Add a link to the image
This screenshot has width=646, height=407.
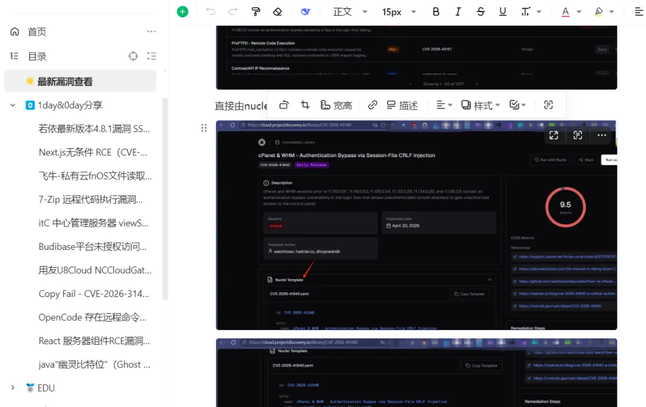[373, 105]
